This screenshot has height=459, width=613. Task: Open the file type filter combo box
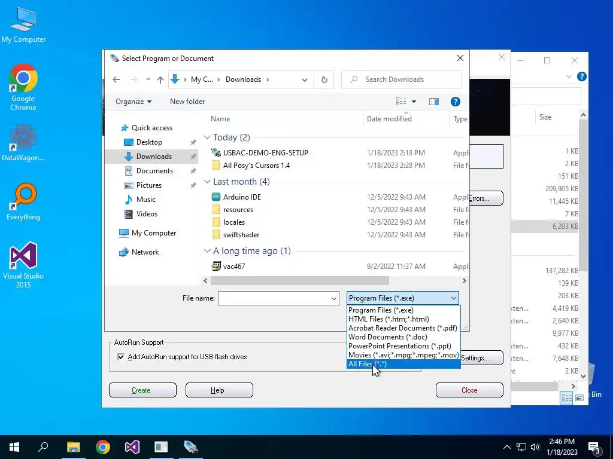[x=402, y=298]
